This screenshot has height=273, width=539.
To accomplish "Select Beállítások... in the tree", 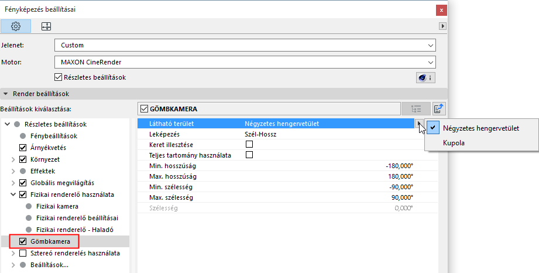I will tap(49, 265).
